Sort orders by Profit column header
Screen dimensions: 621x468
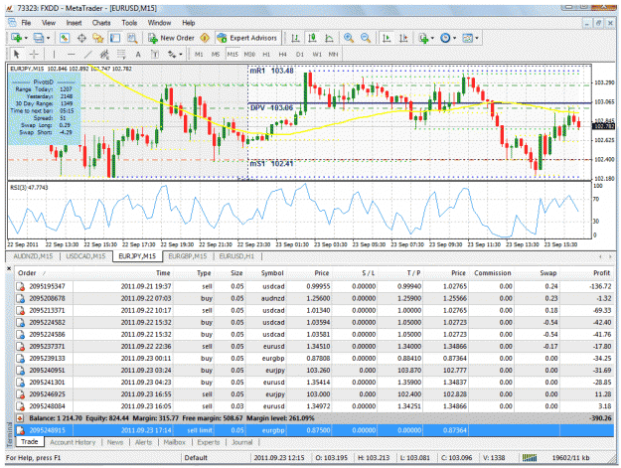(601, 273)
